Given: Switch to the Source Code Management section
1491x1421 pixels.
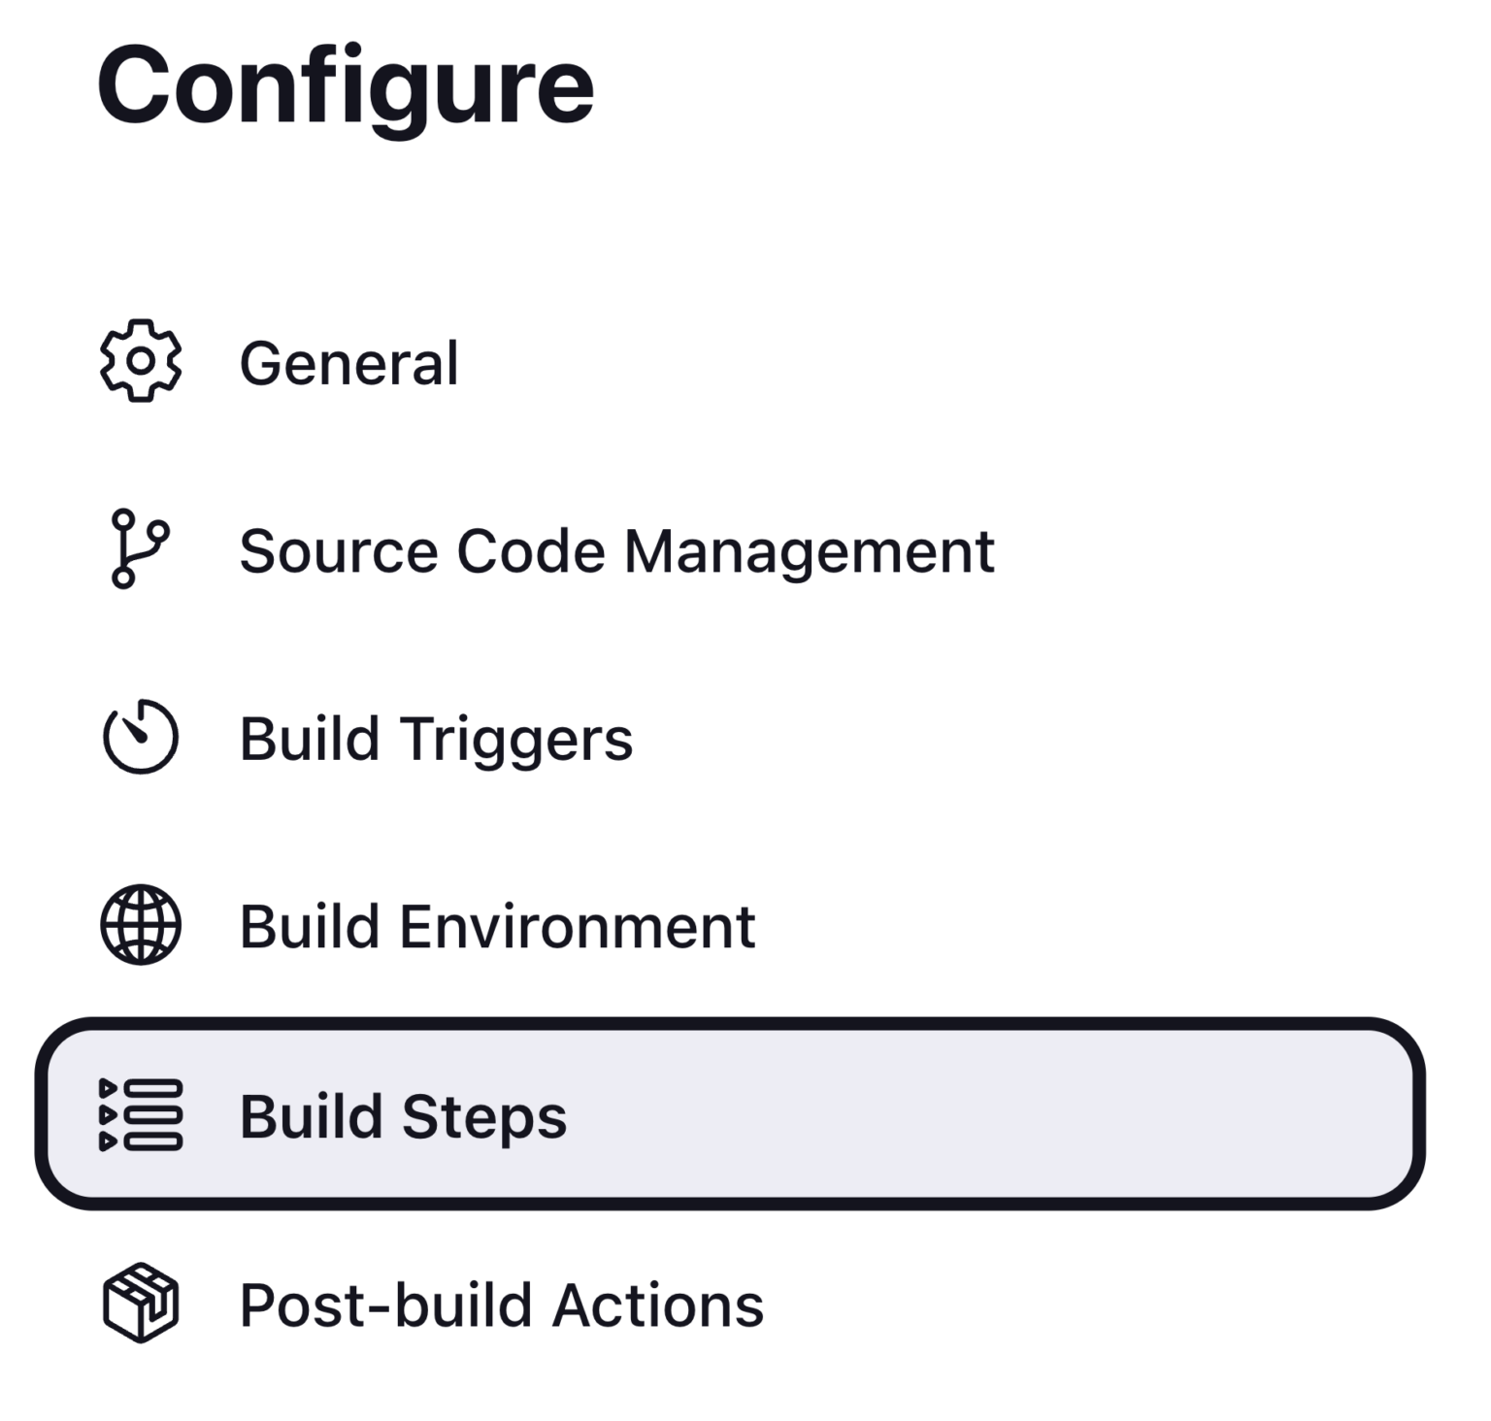Looking at the screenshot, I should [x=617, y=550].
